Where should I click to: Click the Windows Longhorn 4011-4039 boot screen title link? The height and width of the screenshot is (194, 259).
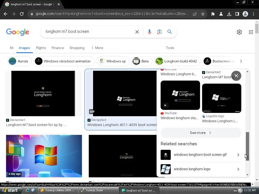[122, 125]
